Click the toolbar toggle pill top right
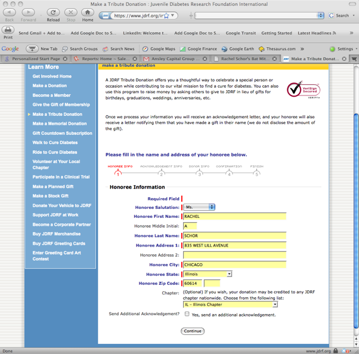Viewport: 359px width, 354px height. point(352,4)
